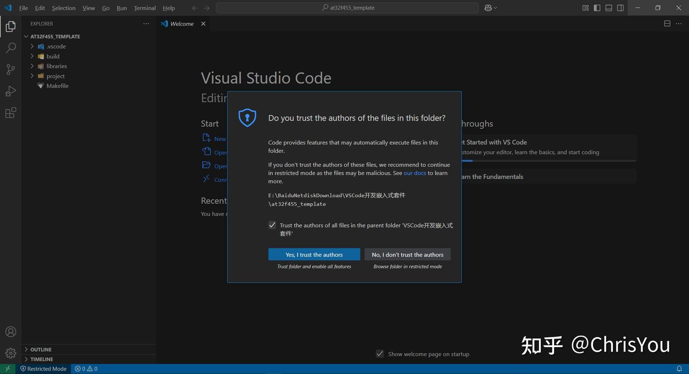The width and height of the screenshot is (689, 374).
Task: Open the 'our docs' link in the dialog
Action: pos(414,173)
